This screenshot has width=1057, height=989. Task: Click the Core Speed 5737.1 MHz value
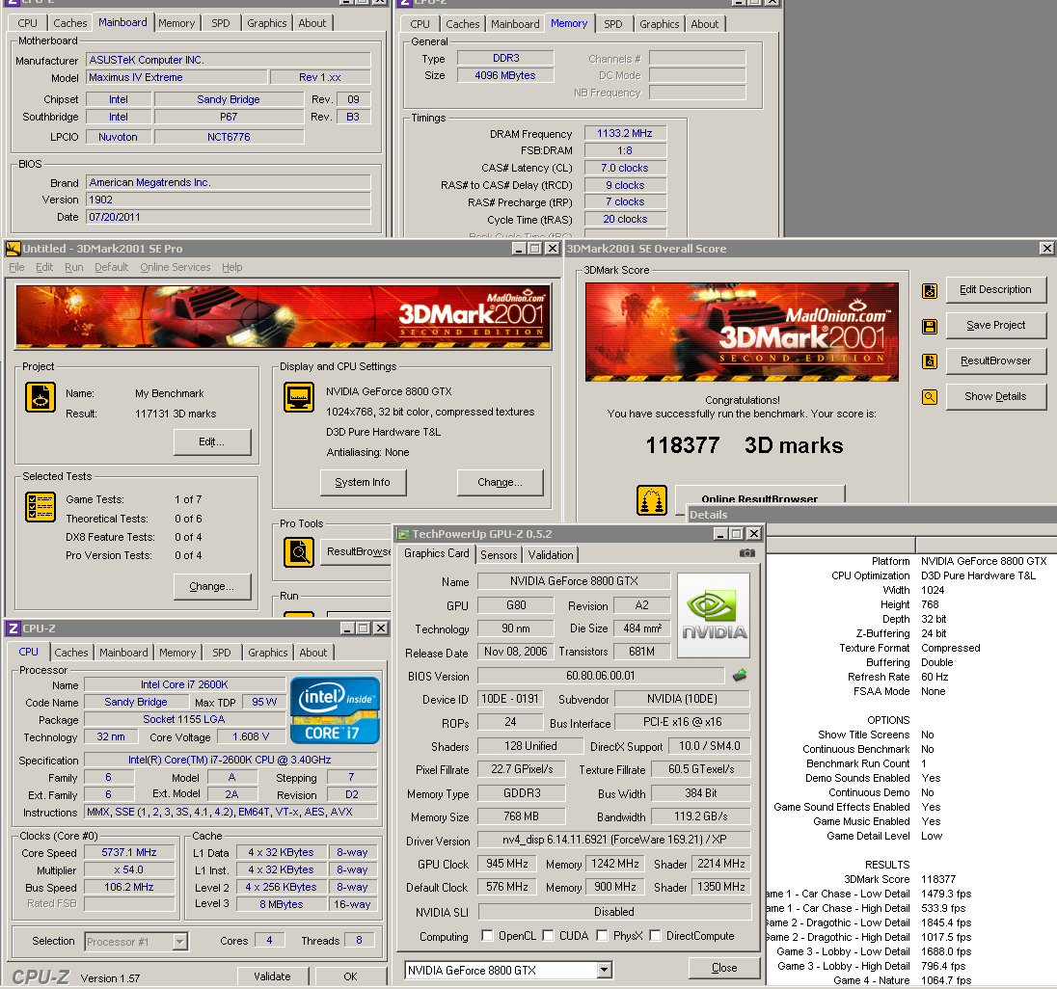129,853
